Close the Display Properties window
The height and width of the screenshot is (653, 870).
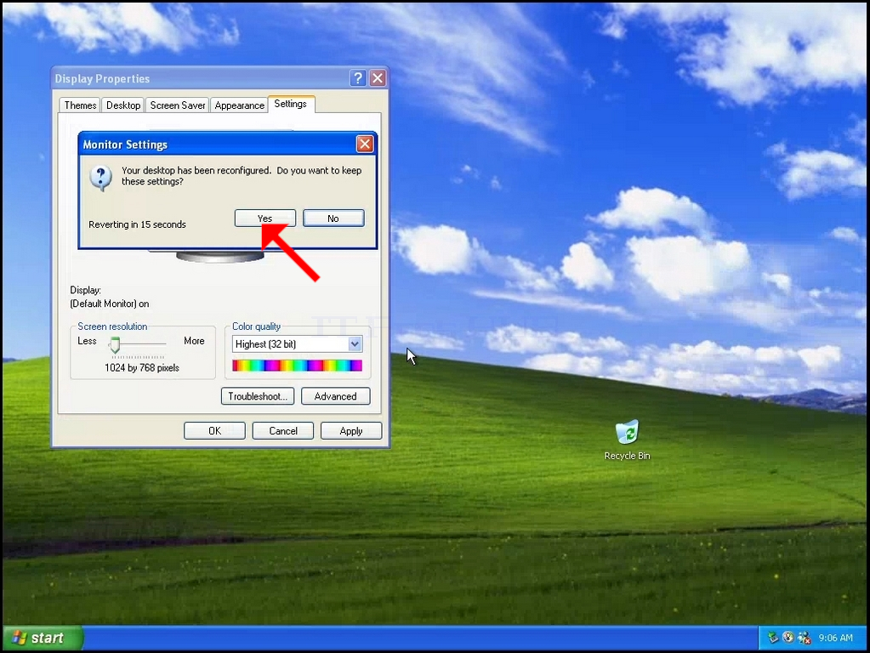[378, 78]
